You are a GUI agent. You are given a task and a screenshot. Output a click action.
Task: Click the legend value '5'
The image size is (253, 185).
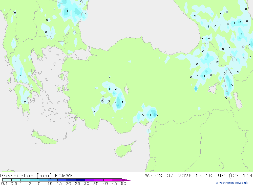[39, 183]
